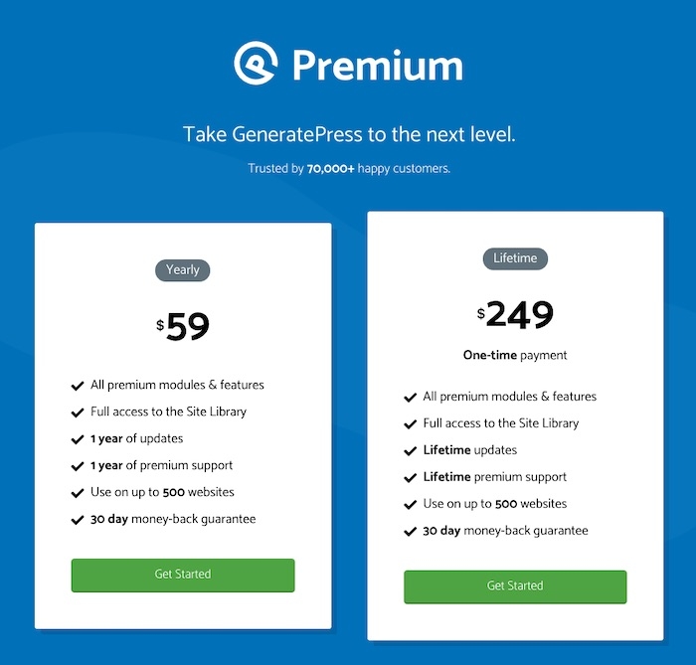Click the $59 yearly price
Image resolution: width=696 pixels, height=665 pixels.
(x=185, y=326)
